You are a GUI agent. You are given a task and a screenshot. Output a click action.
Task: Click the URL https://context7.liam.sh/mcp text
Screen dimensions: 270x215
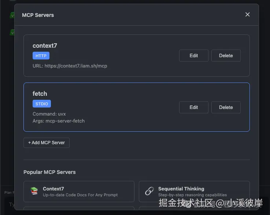click(70, 66)
